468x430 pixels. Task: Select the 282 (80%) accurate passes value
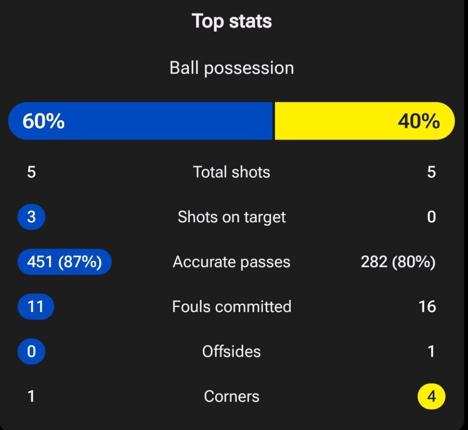pos(398,262)
